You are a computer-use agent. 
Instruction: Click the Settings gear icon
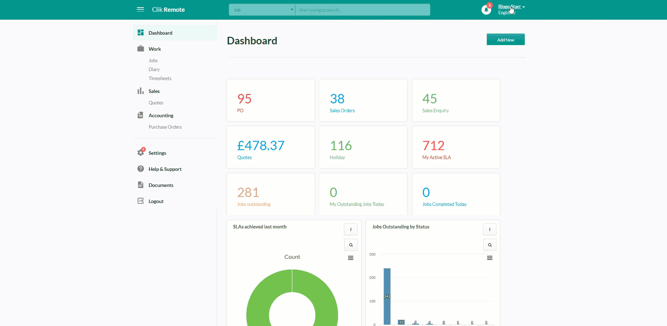141,153
